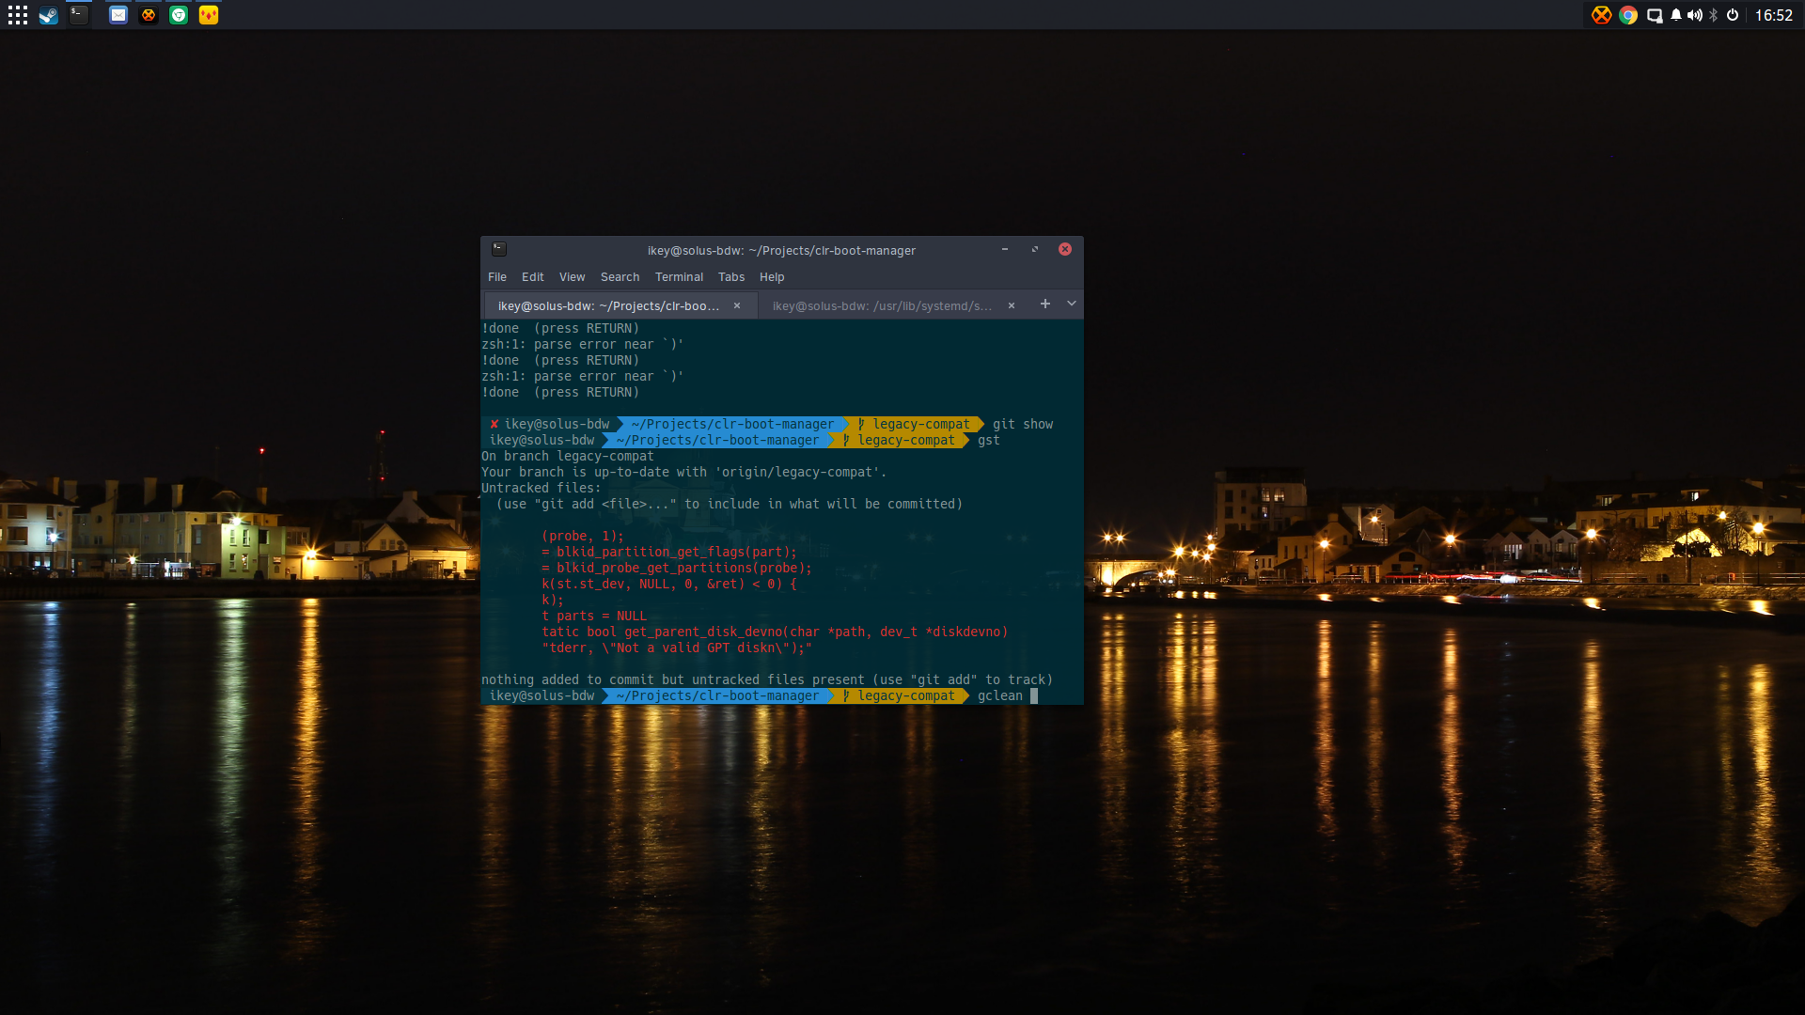Viewport: 1805px width, 1015px height.
Task: Click the red X error marker in the prompt
Action: pyautogui.click(x=494, y=424)
